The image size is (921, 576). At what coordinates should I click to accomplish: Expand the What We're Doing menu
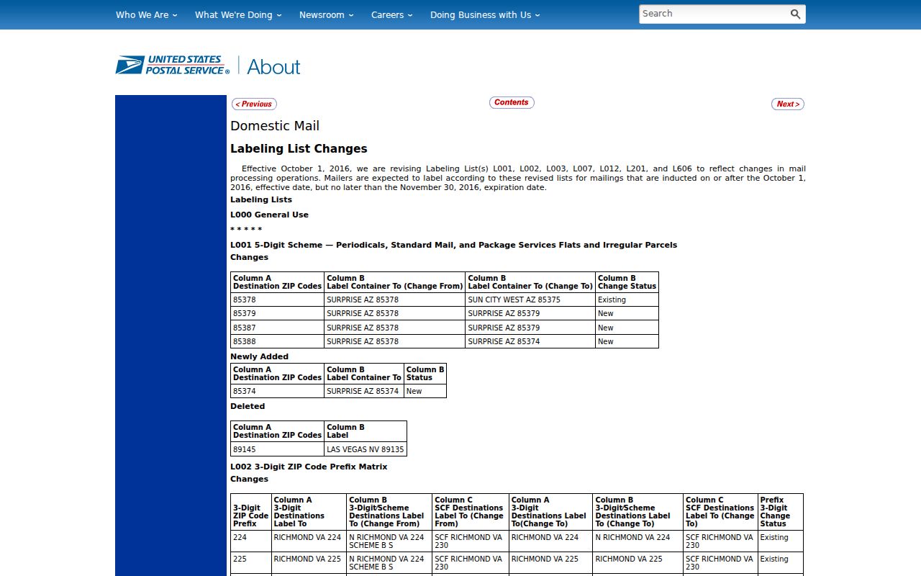(x=238, y=14)
